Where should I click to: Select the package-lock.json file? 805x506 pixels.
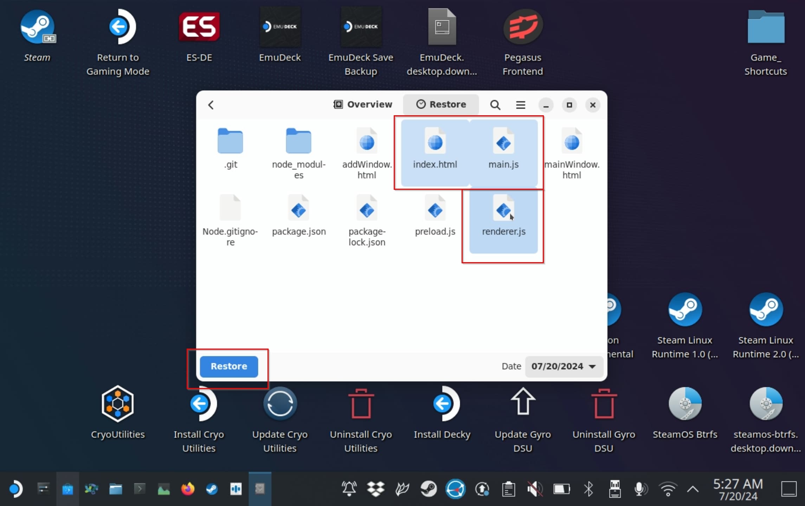[367, 221]
